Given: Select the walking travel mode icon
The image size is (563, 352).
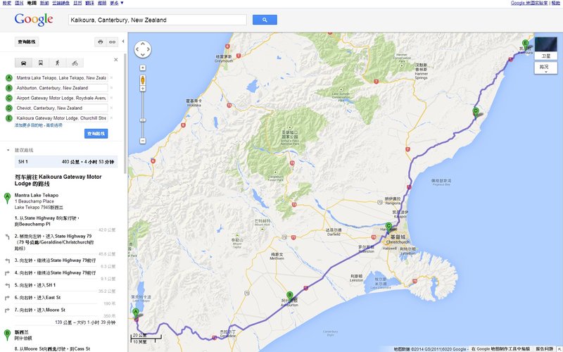Looking at the screenshot, I should pyautogui.click(x=58, y=63).
